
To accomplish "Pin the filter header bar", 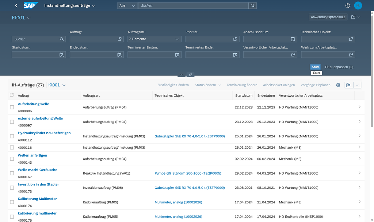I will point(190,75).
